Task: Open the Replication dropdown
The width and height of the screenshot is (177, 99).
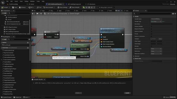Action: tap(156, 51)
